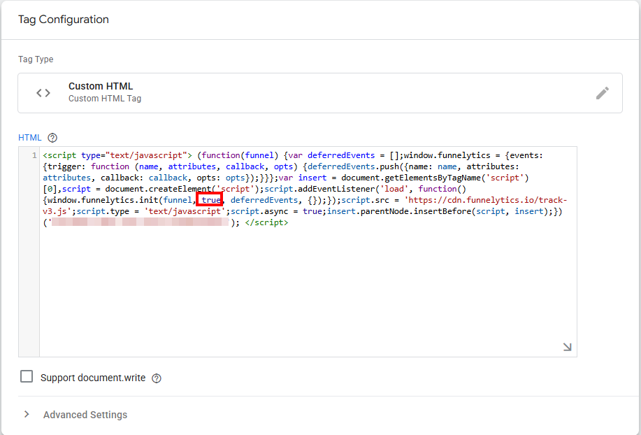Enable the Support document.write checkbox
Viewport: 641px width, 435px height.
click(27, 376)
